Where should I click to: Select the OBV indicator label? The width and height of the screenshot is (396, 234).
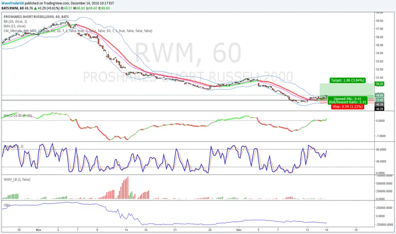[7, 205]
